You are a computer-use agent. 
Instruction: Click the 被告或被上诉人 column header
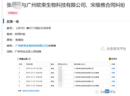80,64
